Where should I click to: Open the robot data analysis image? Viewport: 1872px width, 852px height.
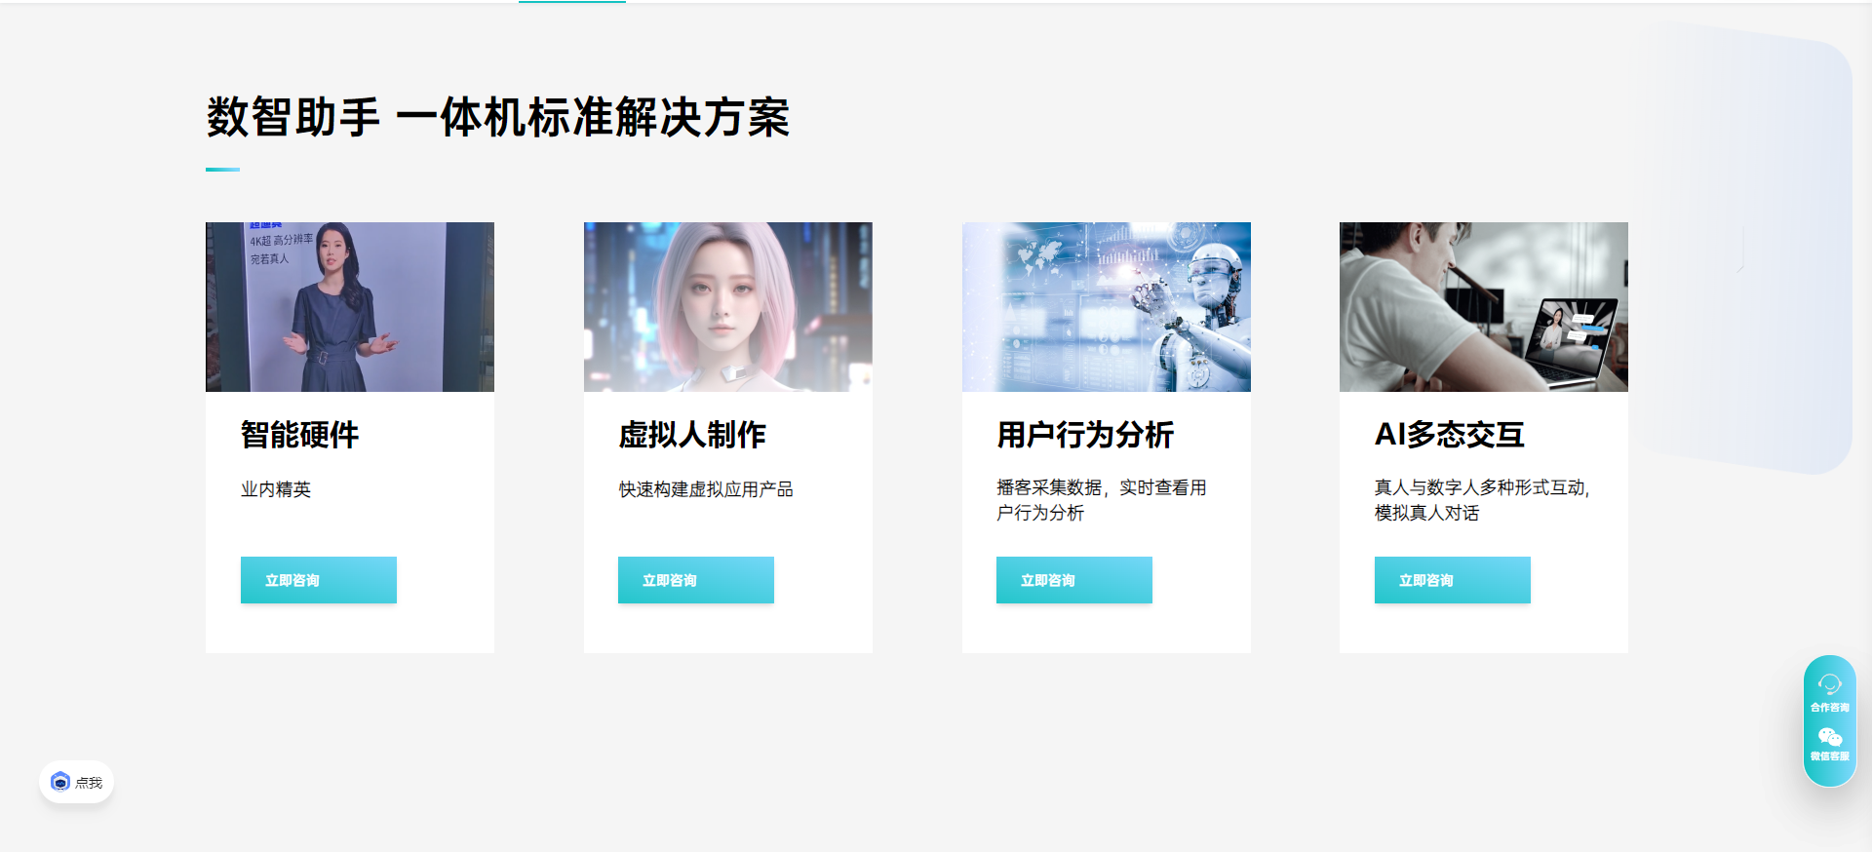[1107, 307]
